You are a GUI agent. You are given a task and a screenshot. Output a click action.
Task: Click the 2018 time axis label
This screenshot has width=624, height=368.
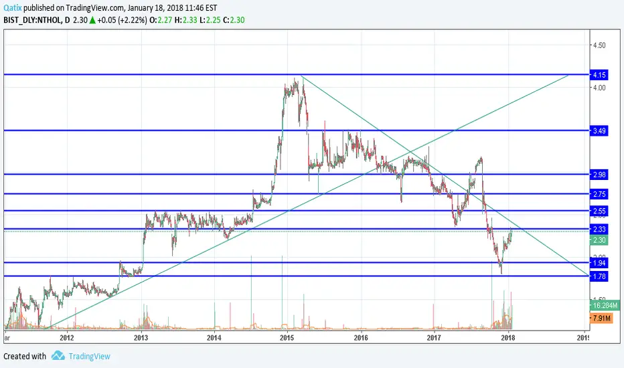508,338
